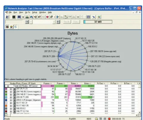This screenshot has height=120, width=143.
Task: Collapse the Totals (22 Nodes, 38 Conns) row
Action: 8,86
